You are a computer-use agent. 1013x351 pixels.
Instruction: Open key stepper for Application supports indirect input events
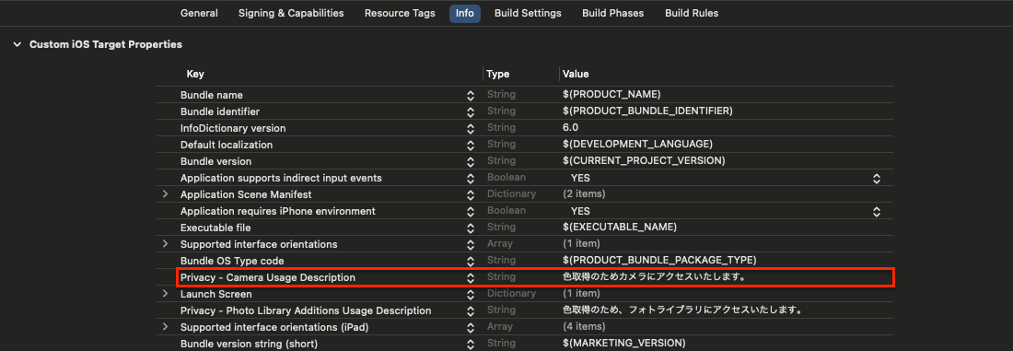click(471, 178)
